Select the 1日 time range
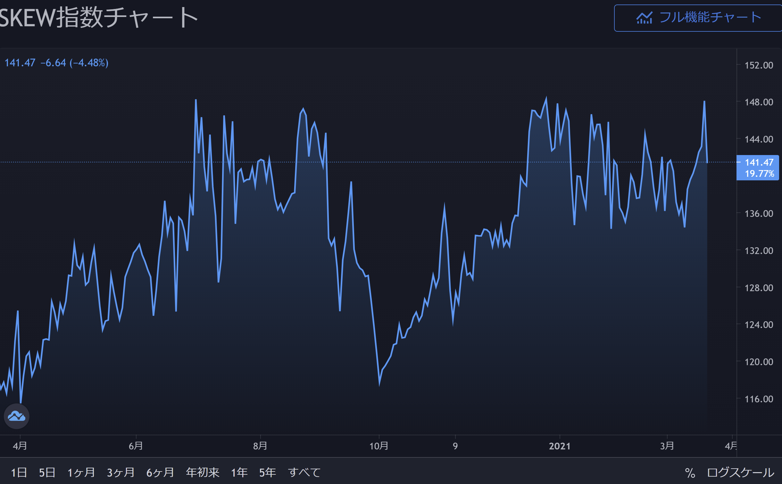Screen dimensions: 782x484 click(19, 472)
